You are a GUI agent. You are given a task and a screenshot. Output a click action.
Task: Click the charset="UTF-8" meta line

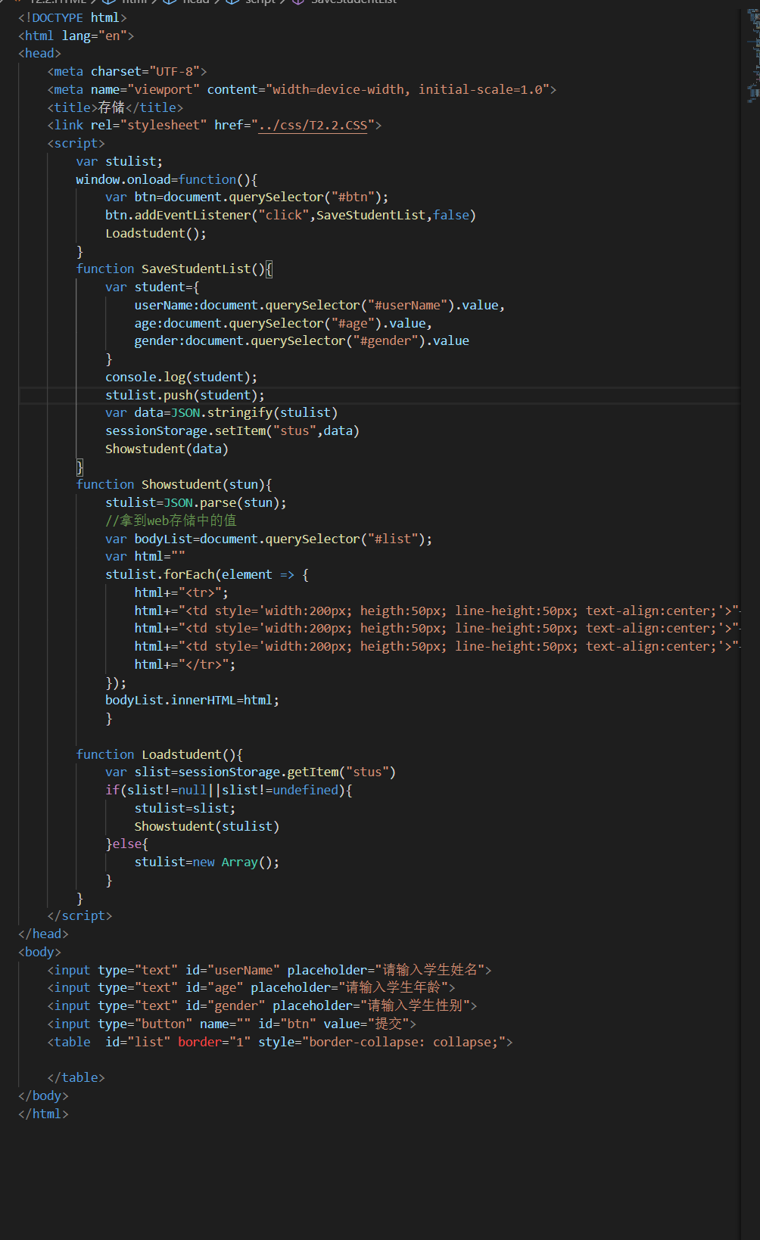(127, 71)
